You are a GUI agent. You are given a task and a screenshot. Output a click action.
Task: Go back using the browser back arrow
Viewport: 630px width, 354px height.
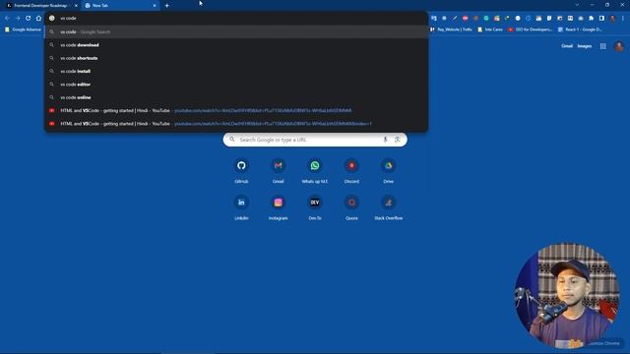click(7, 18)
